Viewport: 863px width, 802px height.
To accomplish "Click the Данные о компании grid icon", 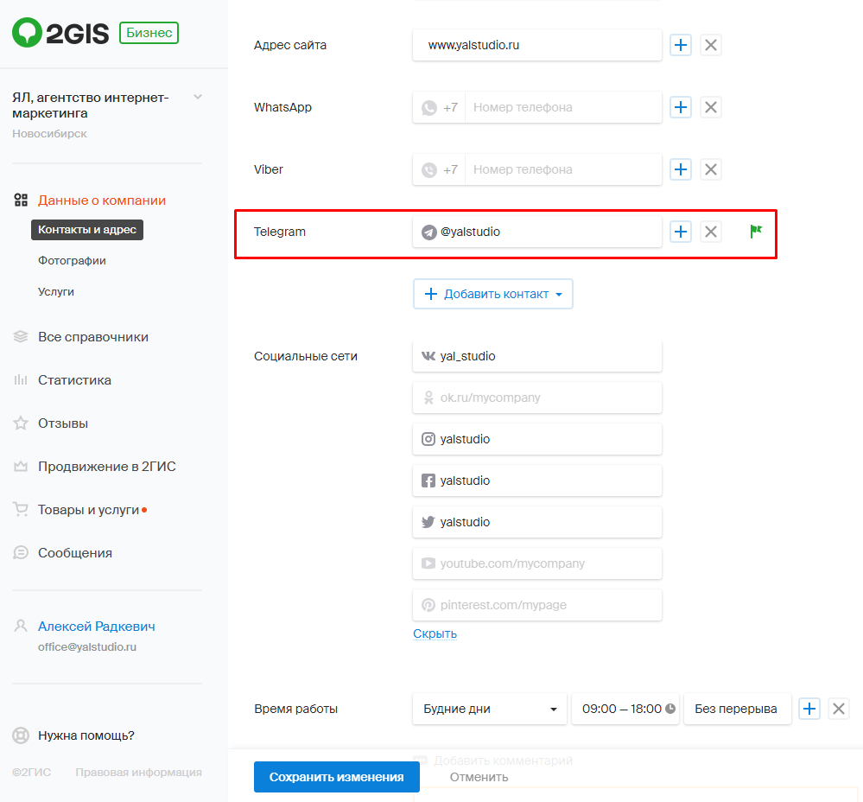I will [x=21, y=200].
